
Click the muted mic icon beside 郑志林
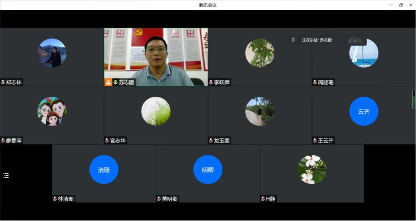[3, 82]
